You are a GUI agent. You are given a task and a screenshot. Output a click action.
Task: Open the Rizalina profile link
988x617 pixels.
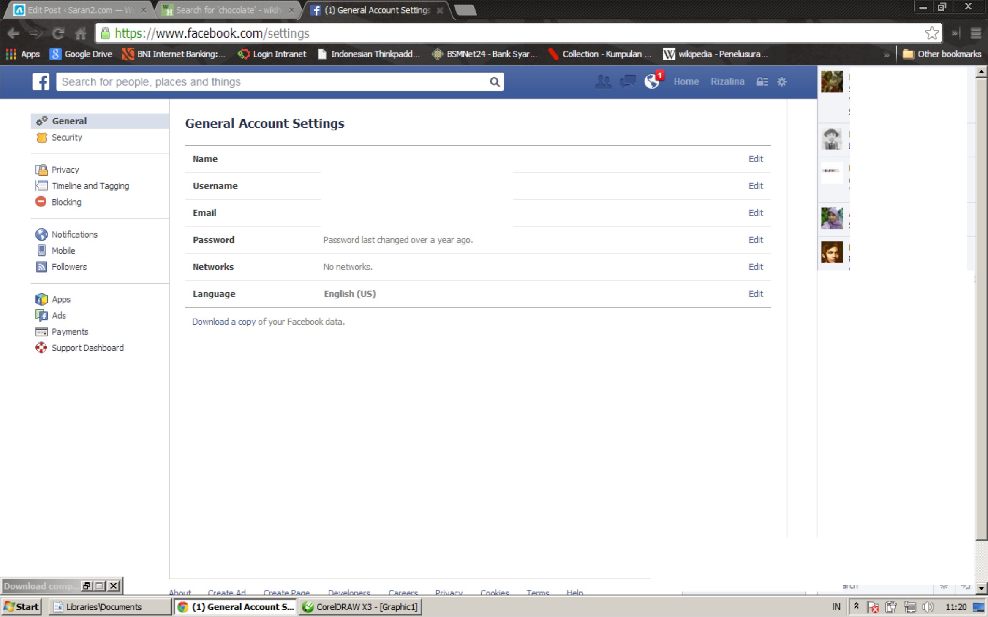click(727, 81)
